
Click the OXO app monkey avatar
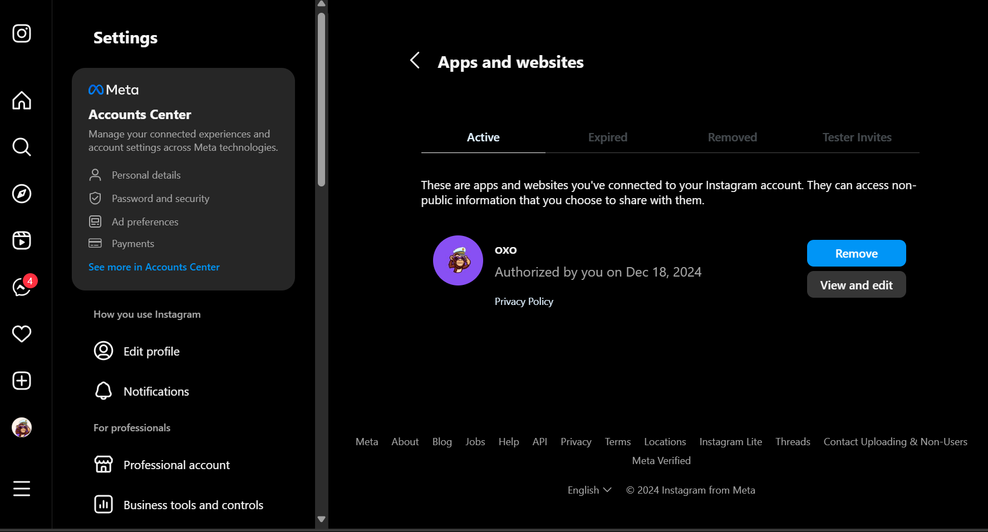coord(458,260)
